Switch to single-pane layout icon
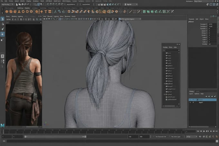219x146 pixels. click(x=3, y=56)
